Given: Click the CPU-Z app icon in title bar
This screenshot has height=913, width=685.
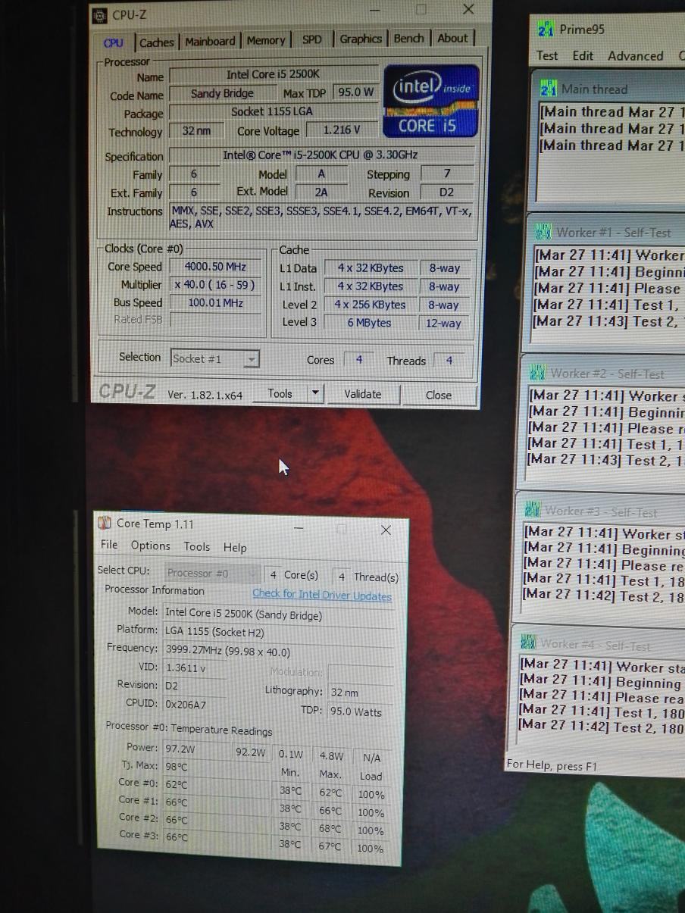Looking at the screenshot, I should (x=100, y=14).
